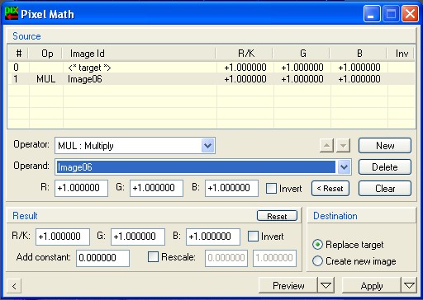Screen dimensions: 423x300
Task: Select the '<* target *>' source row
Action: tap(211, 68)
